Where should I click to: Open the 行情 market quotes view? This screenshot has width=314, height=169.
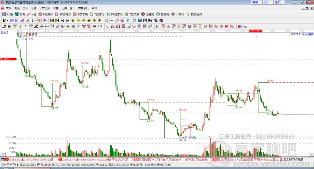click(8, 14)
